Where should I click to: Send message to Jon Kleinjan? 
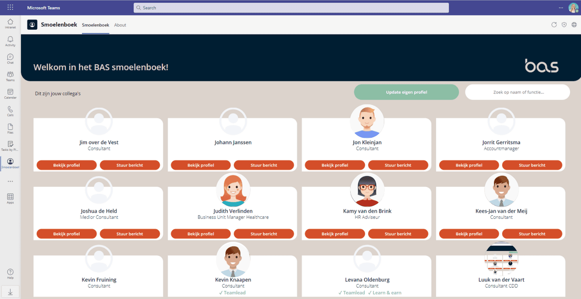(x=398, y=165)
